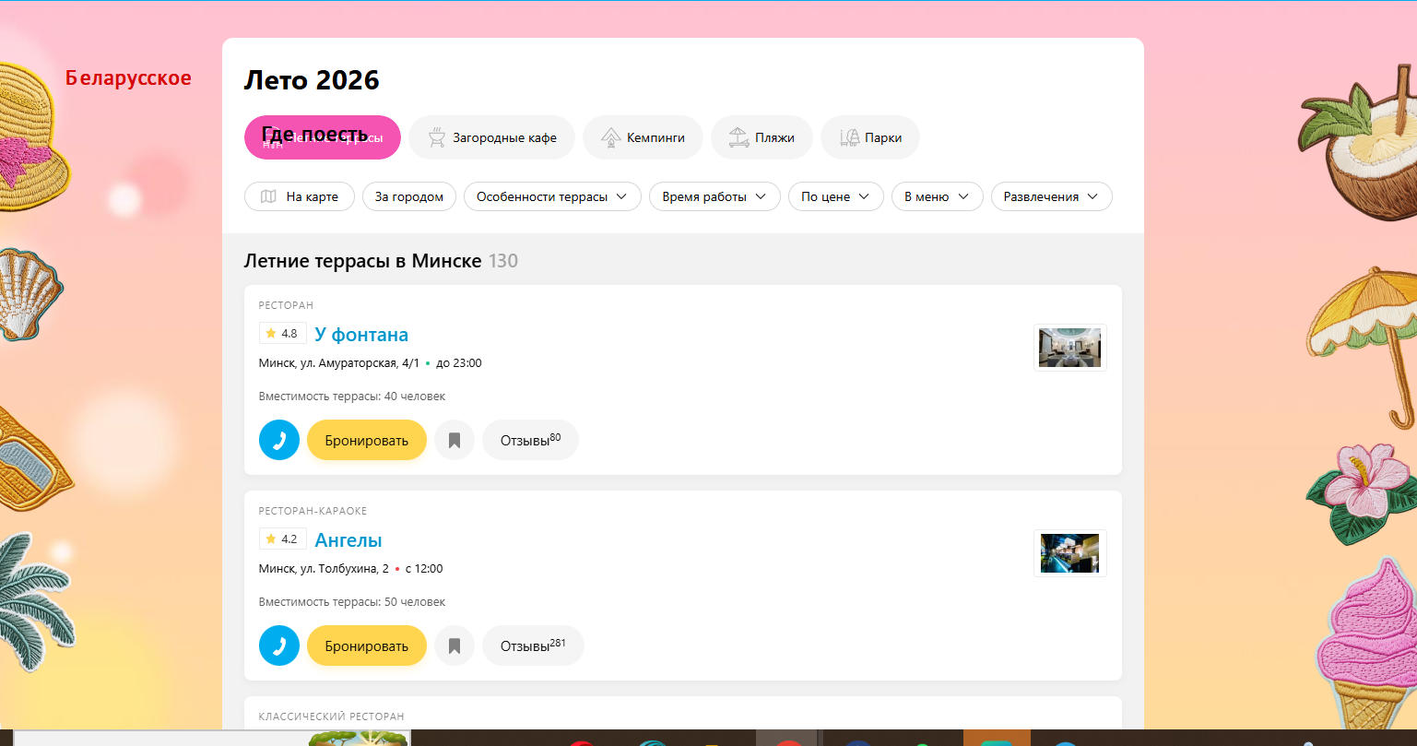Viewport: 1417px width, 746px height.
Task: Open the У фонтана photo thumbnail
Action: [x=1069, y=348]
